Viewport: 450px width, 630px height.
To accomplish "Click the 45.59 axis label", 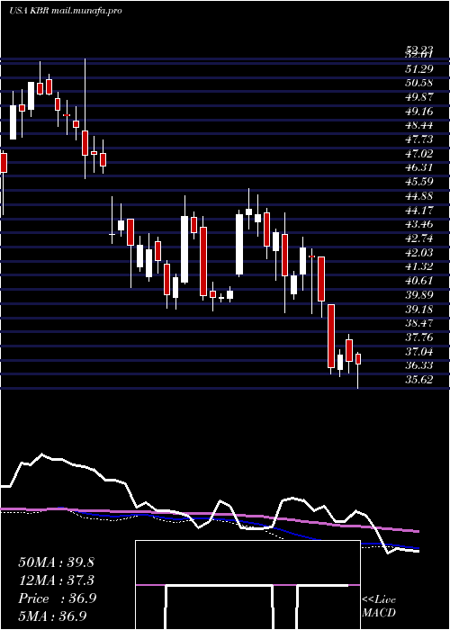I will [419, 182].
